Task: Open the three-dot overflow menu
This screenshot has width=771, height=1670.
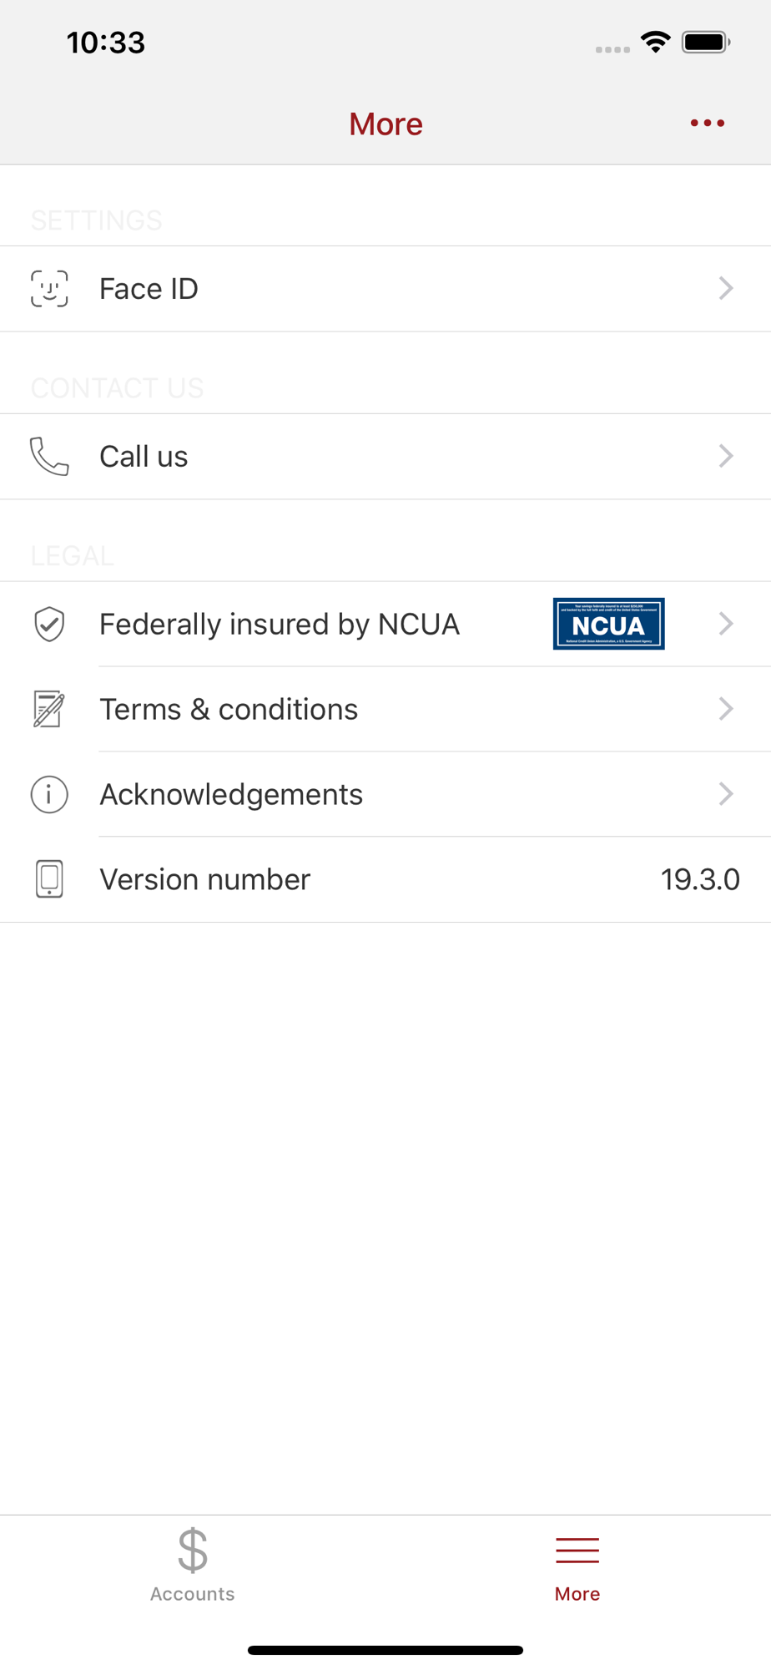Action: coord(707,124)
